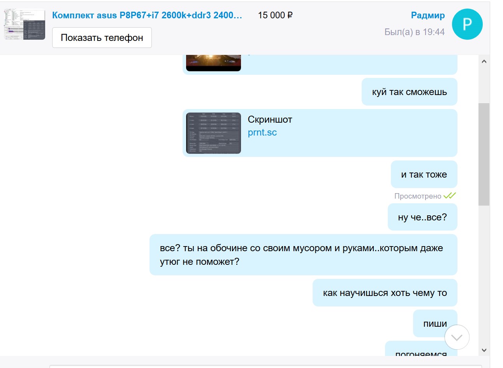Click the green double-check read receipt icon
This screenshot has width=503, height=368.
coord(449,196)
